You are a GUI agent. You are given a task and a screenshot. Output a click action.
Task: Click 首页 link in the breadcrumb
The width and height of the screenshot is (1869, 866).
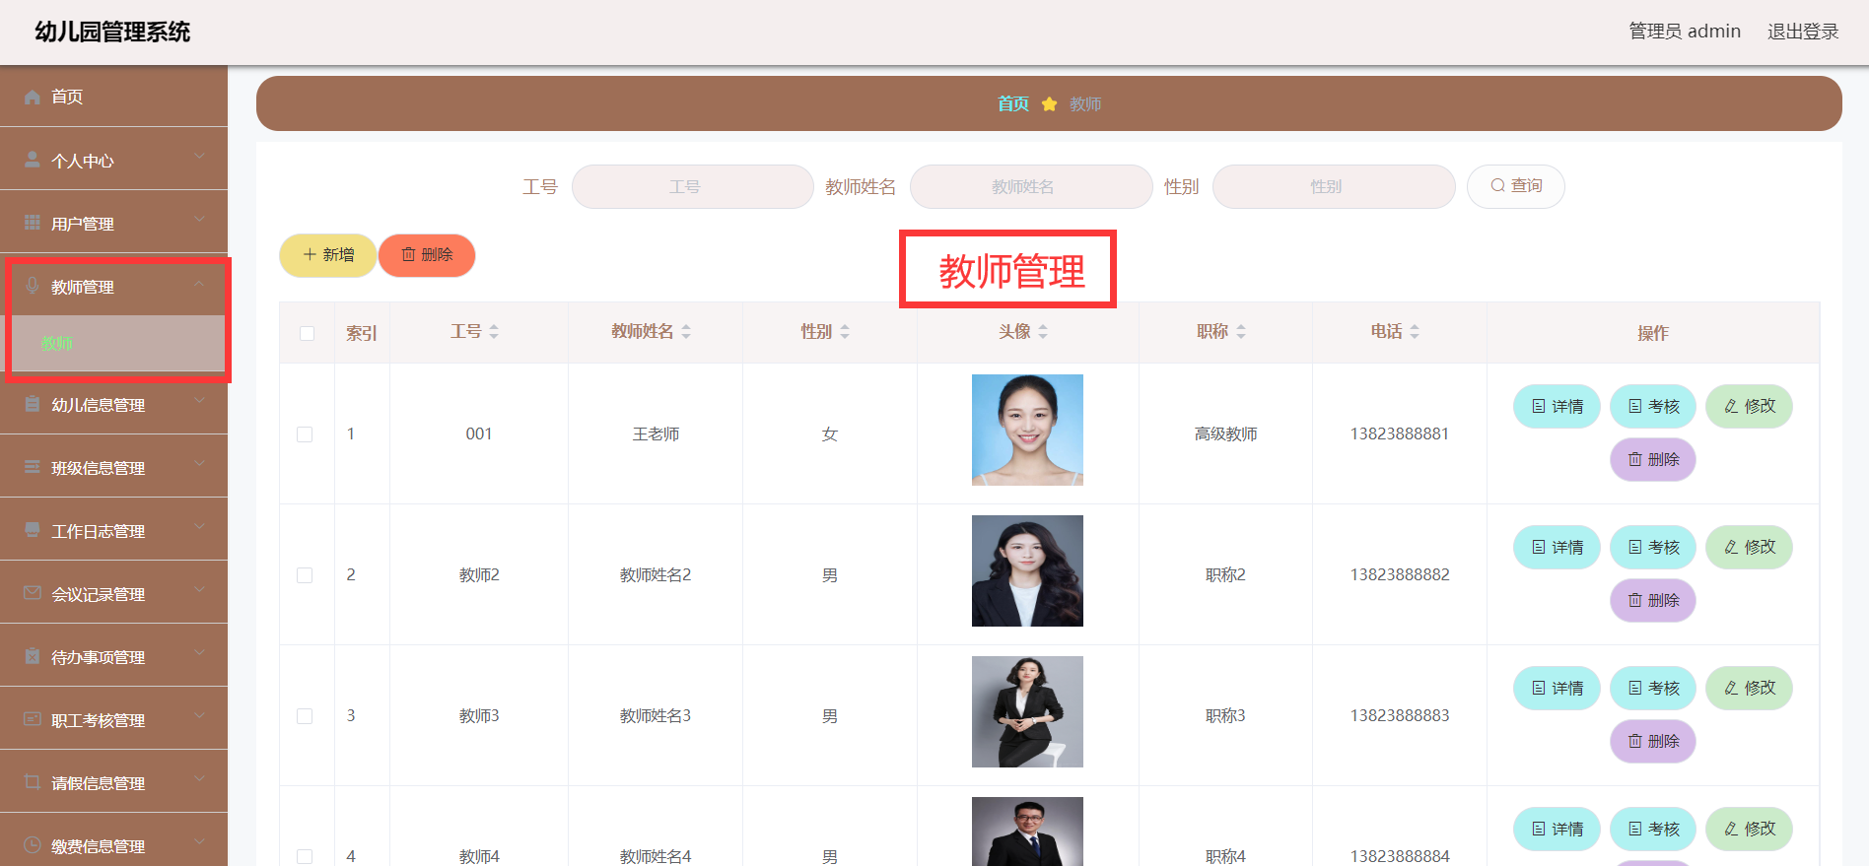pyautogui.click(x=1013, y=103)
